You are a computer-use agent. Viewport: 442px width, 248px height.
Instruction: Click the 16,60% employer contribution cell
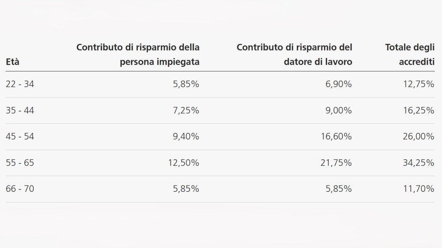tap(336, 136)
